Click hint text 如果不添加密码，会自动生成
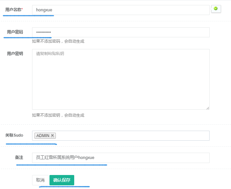Screen dimensions: 231x189 58,41
